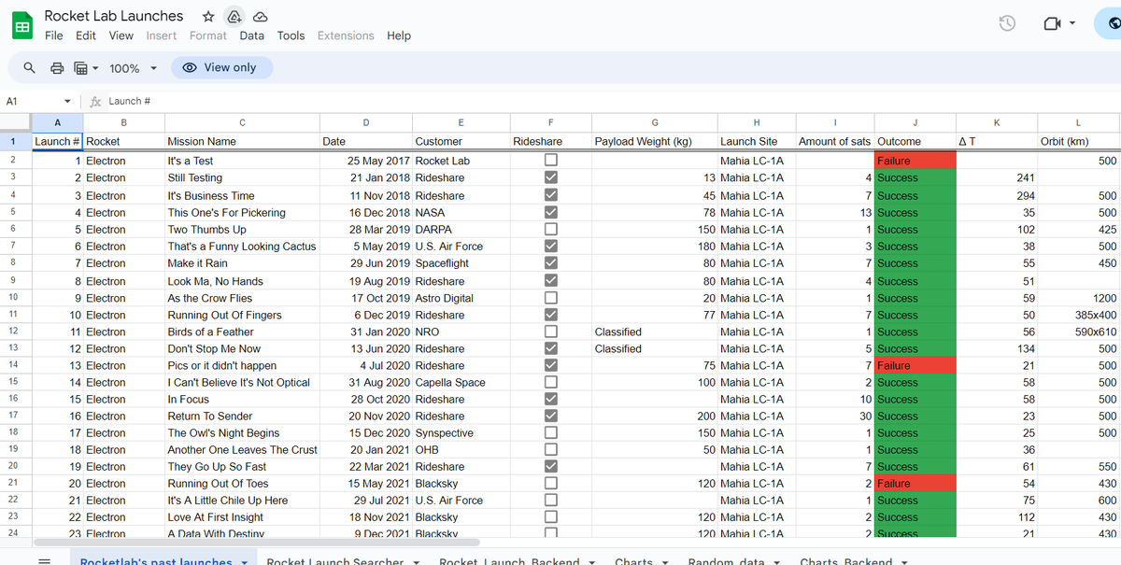The width and height of the screenshot is (1121, 565).
Task: Click the Share icon at top right
Action: tap(1112, 23)
